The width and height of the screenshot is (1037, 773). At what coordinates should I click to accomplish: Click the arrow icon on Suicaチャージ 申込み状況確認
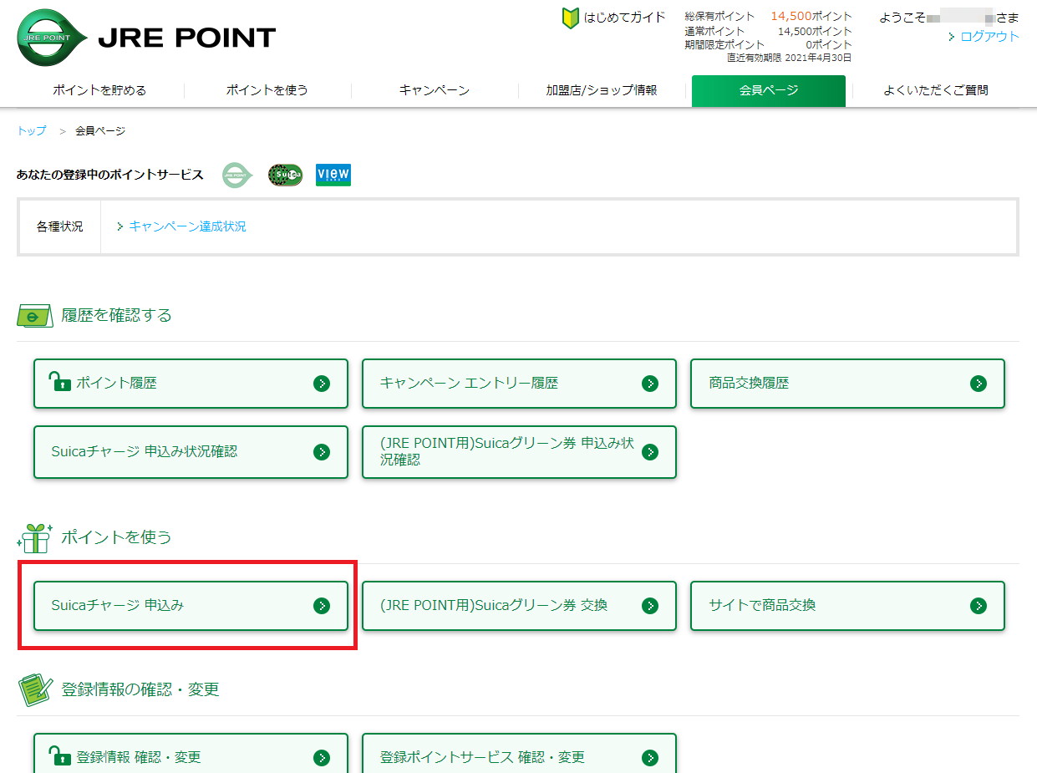(x=322, y=452)
